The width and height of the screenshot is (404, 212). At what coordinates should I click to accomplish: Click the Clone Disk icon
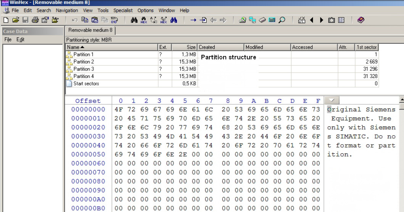point(253,20)
